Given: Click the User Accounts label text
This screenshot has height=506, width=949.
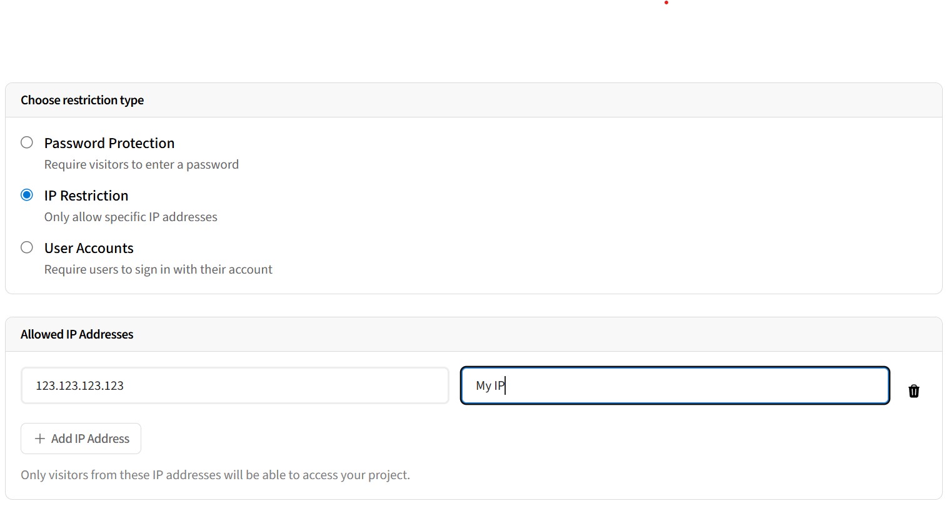Looking at the screenshot, I should point(88,248).
